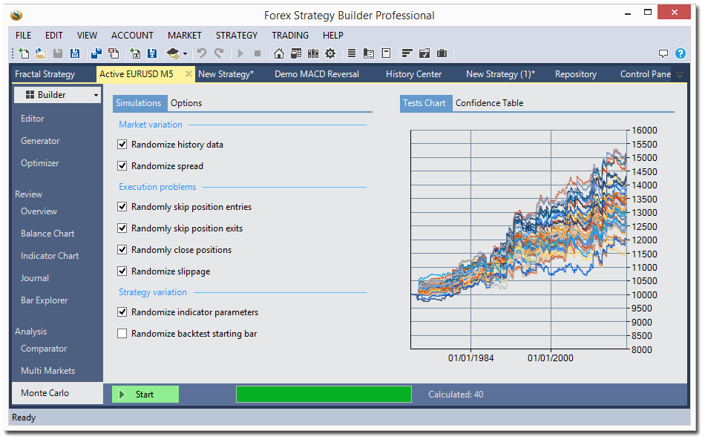Open the MARKET menu
The width and height of the screenshot is (705, 445).
click(184, 35)
